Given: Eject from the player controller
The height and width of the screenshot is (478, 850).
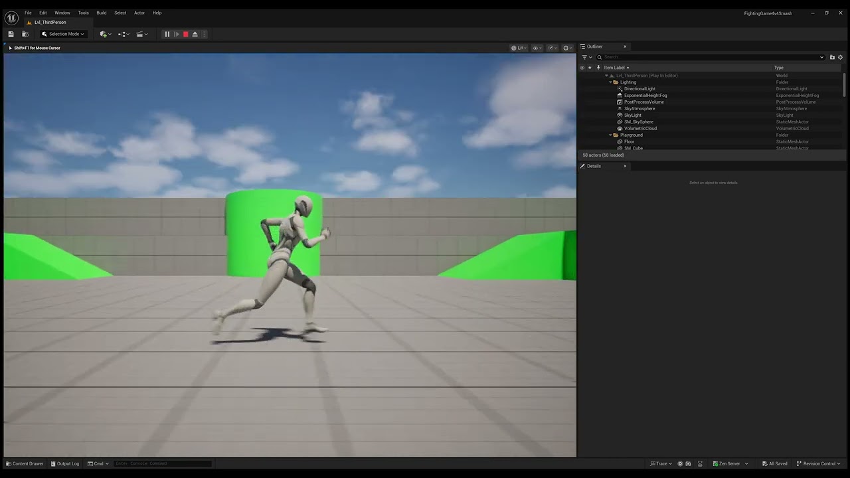Looking at the screenshot, I should 195,34.
